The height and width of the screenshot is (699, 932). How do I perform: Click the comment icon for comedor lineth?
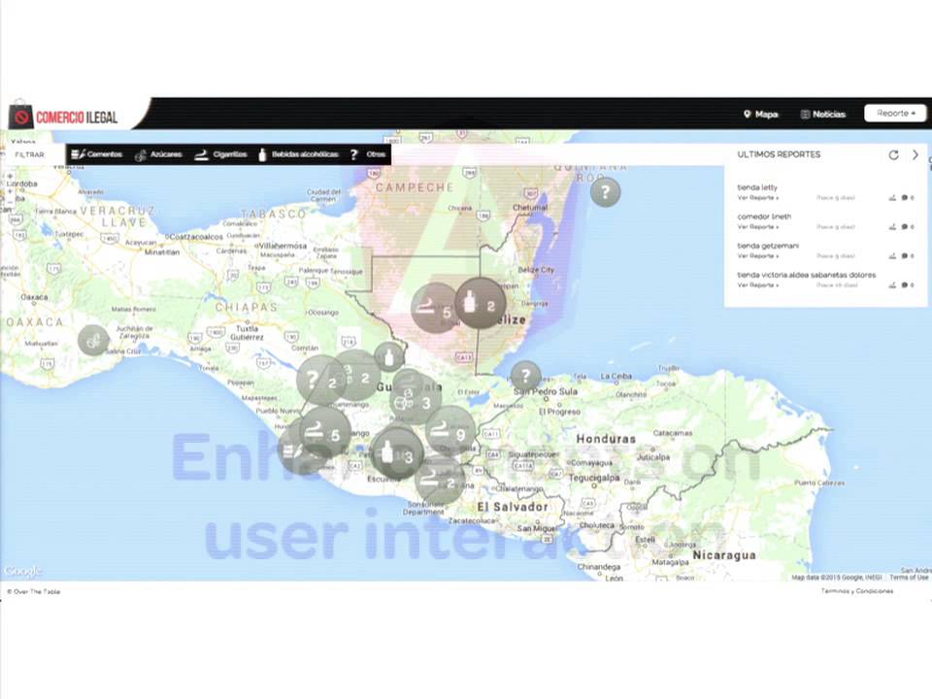point(904,226)
